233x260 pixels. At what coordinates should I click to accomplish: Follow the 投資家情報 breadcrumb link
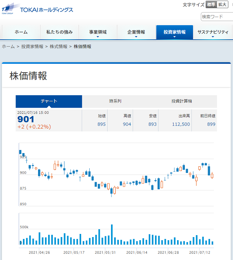[32, 47]
